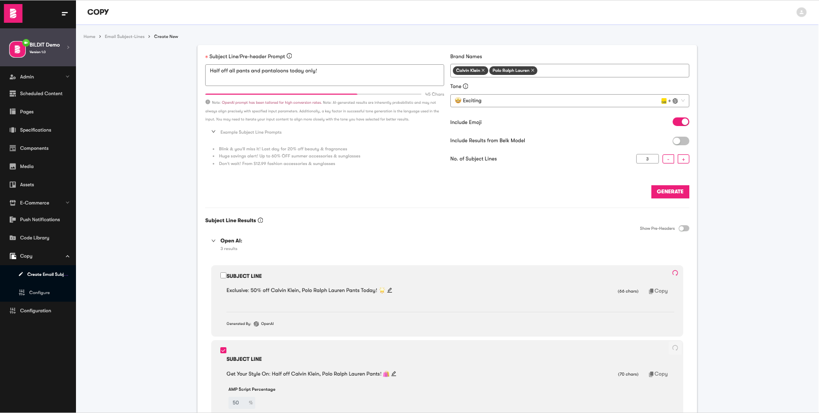
Task: Open Configure under Copy
Action: [38, 293]
